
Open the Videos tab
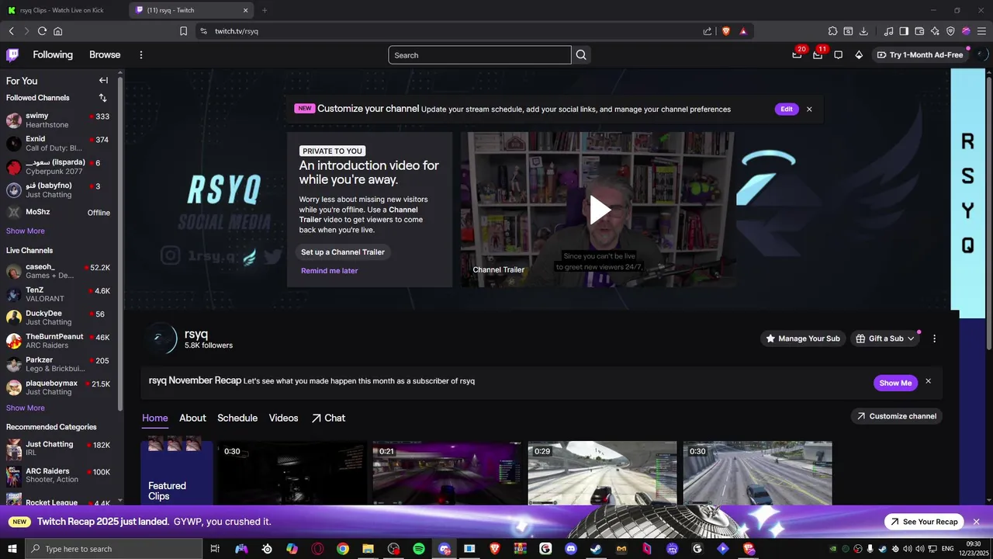point(283,418)
